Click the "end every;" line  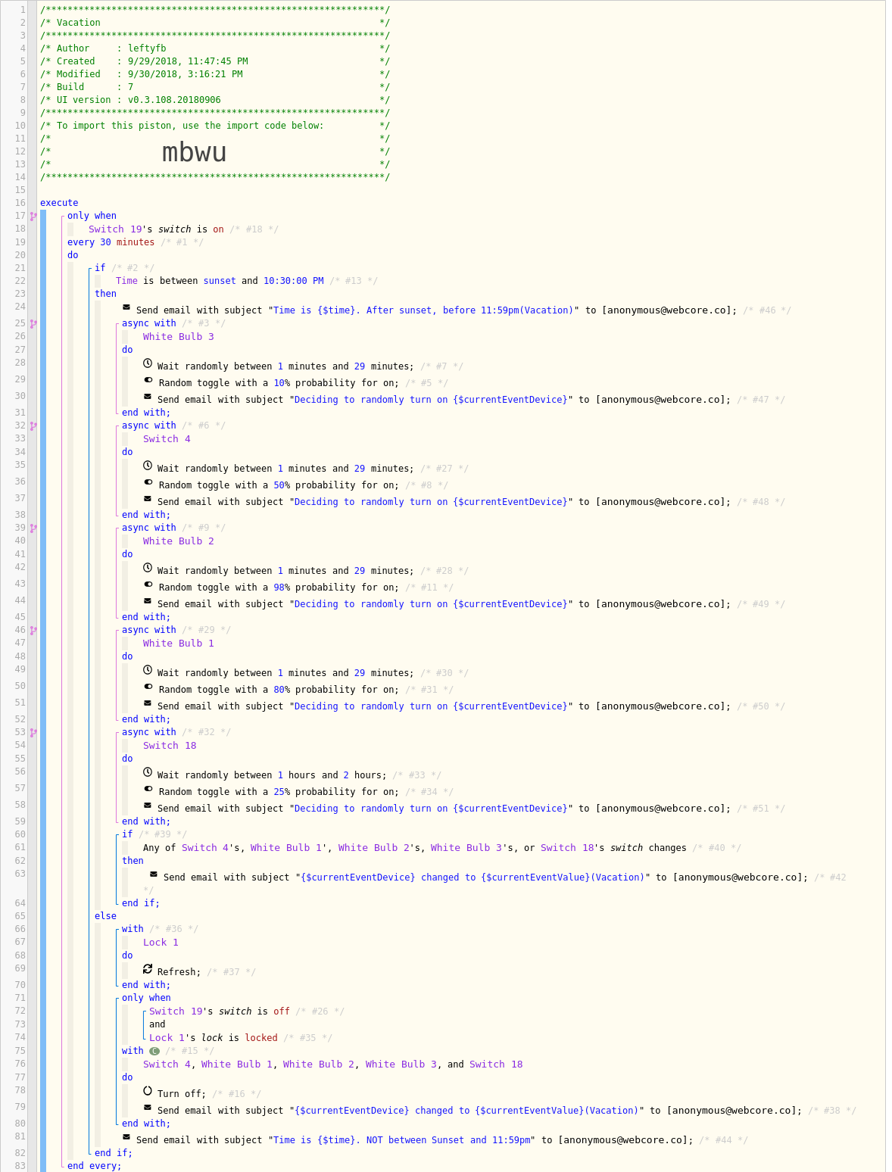94,1166
